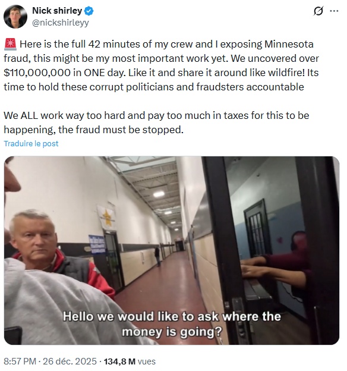Click the video subtitle about money going
Screen dimensions: 347x371
point(172,324)
